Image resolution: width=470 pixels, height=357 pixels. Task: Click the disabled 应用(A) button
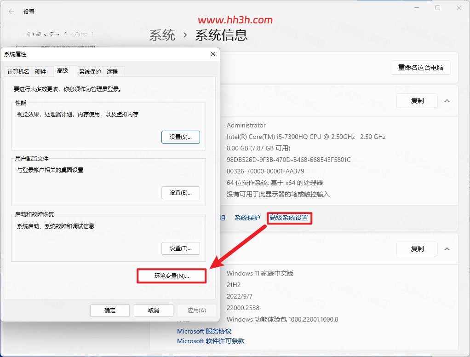[197, 311]
